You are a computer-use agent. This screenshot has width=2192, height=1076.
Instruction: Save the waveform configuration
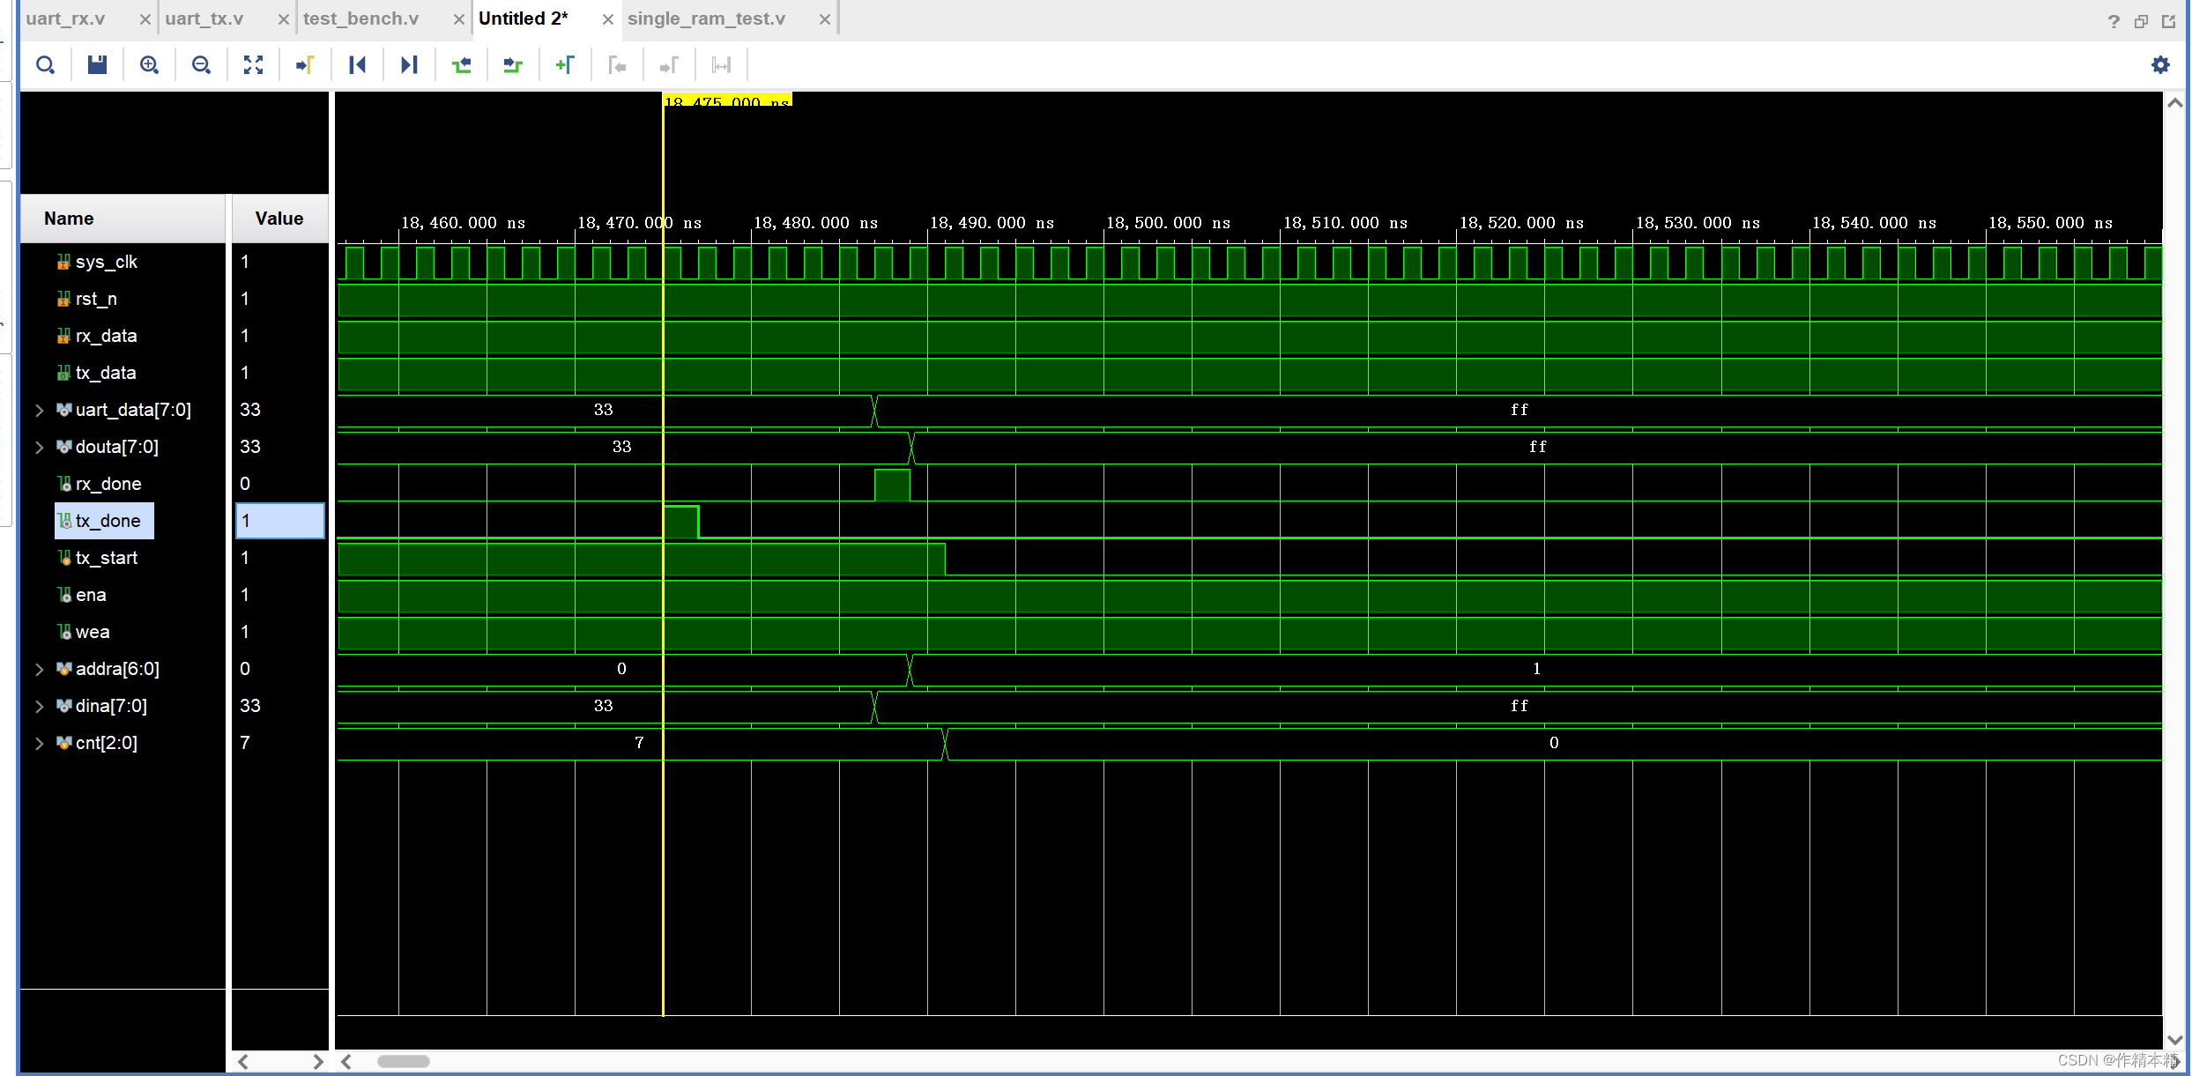[97, 64]
